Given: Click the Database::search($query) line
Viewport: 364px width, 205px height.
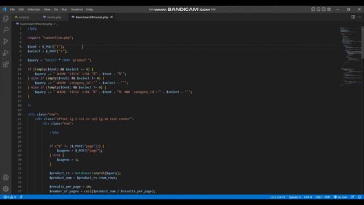Looking at the screenshot, I should coord(85,173).
